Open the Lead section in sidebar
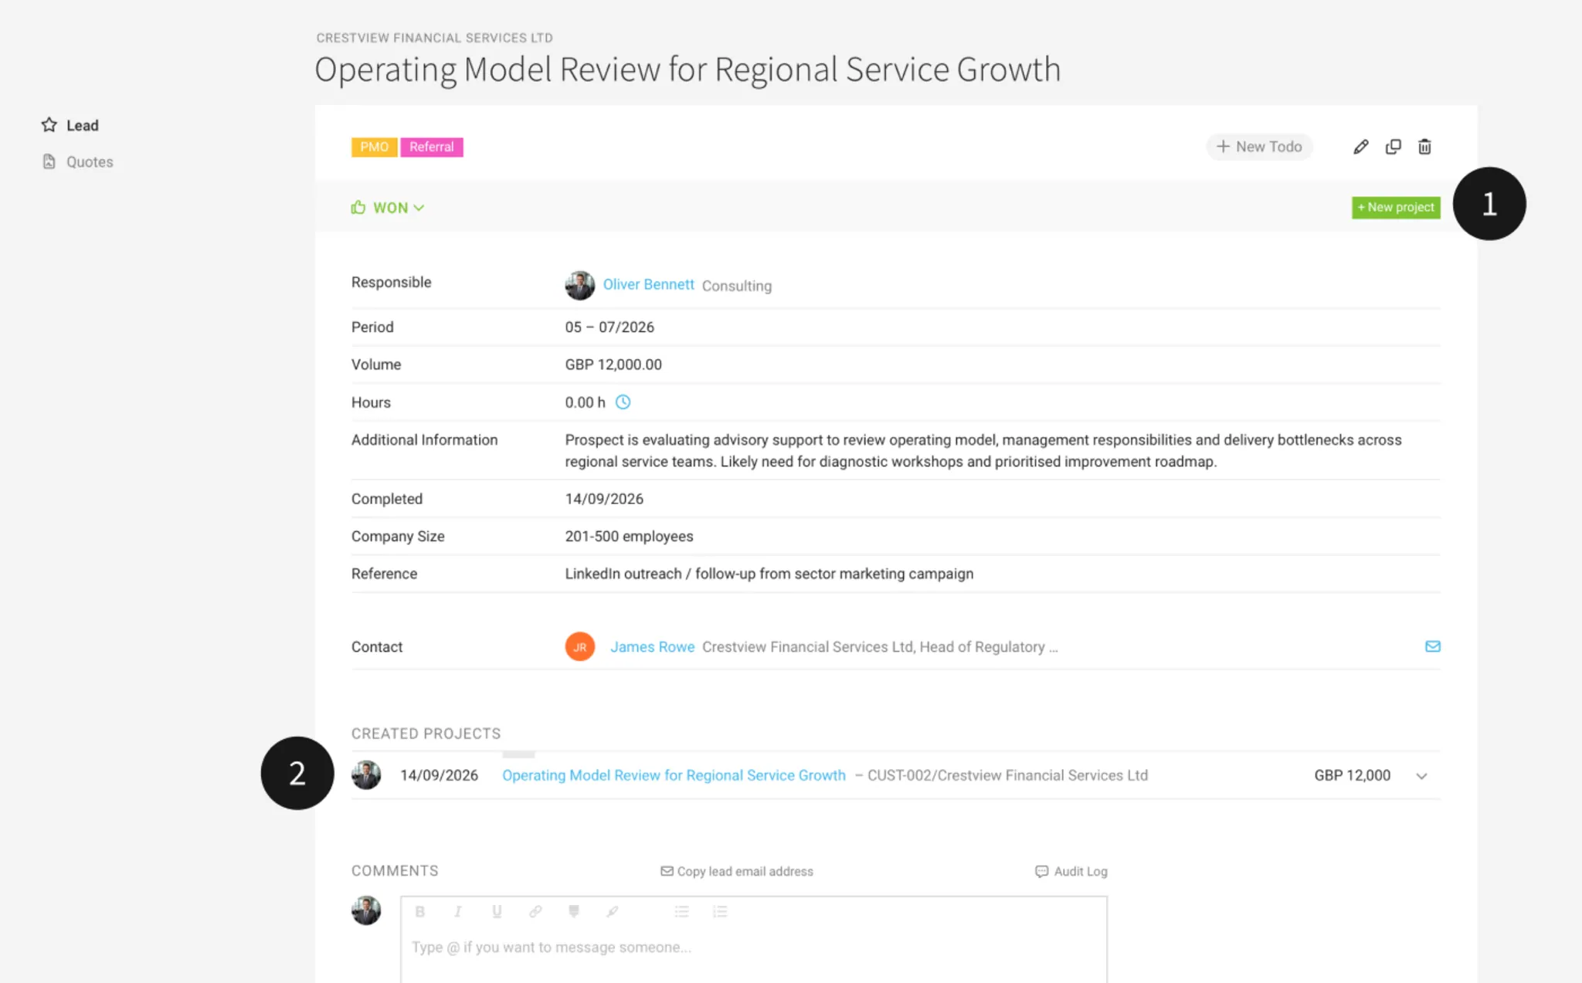Viewport: 1582px width, 983px height. pos(70,125)
